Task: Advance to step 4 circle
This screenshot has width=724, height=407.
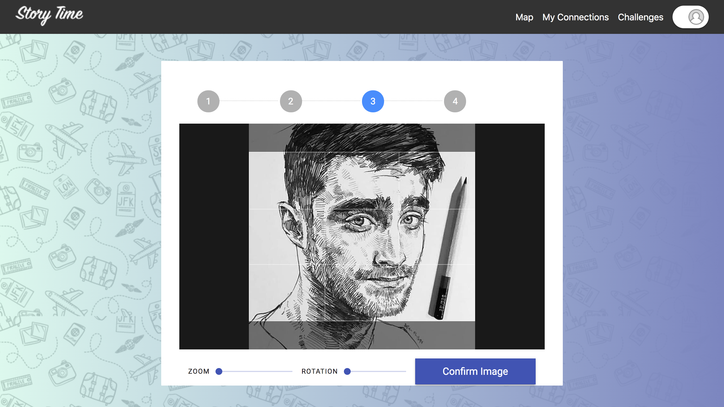Action: (455, 101)
